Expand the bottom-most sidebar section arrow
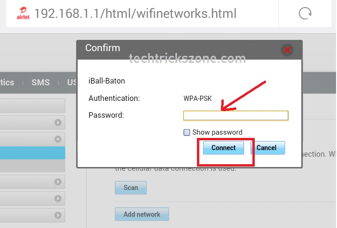This screenshot has height=228, width=337. 58,215
